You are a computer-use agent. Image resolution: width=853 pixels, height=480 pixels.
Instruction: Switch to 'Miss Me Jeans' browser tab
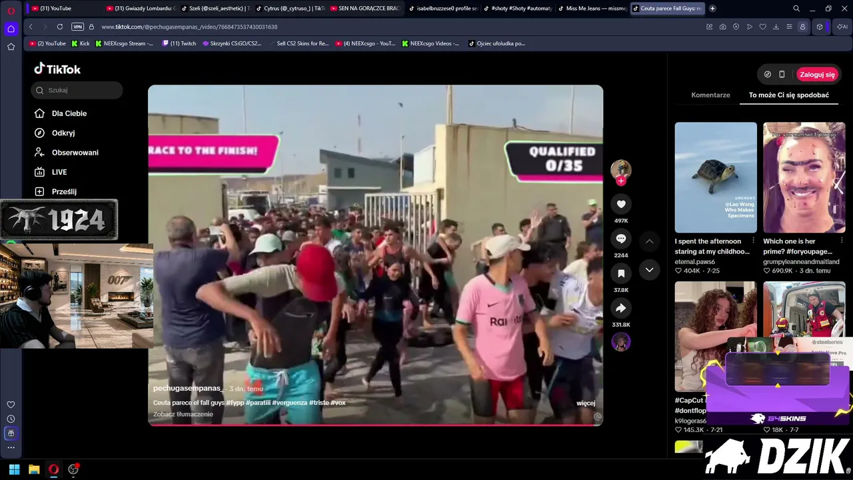tap(592, 9)
